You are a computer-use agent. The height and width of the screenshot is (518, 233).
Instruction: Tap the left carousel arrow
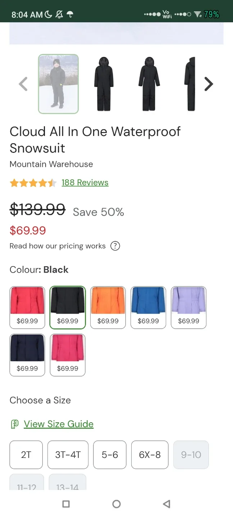(x=23, y=84)
